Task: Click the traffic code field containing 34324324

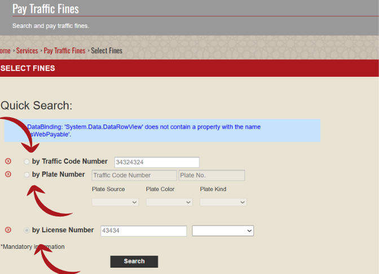Action: click(x=157, y=162)
